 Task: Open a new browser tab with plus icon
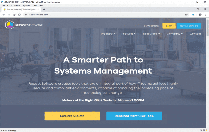(44, 9)
